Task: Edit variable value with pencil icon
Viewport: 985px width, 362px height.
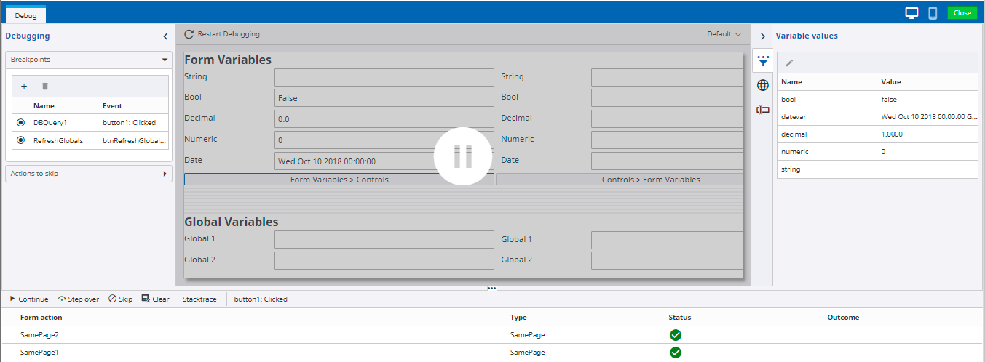Action: point(788,63)
